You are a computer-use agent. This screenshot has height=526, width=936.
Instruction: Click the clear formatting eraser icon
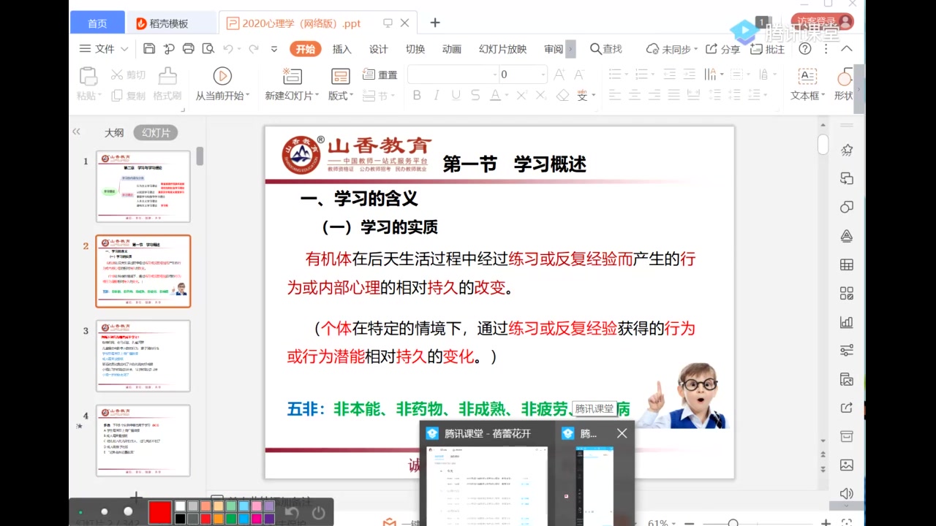pyautogui.click(x=562, y=96)
